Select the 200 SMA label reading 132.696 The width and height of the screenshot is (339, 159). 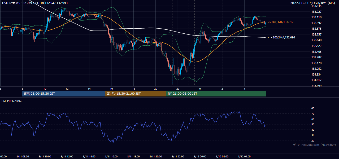pos(281,37)
